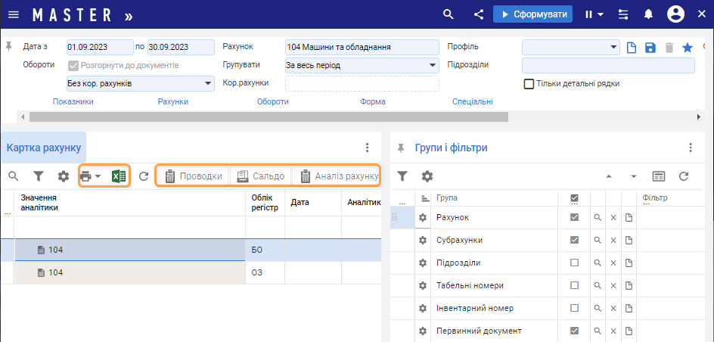Click the save profile floppy disk icon
The image size is (714, 342).
[650, 48]
